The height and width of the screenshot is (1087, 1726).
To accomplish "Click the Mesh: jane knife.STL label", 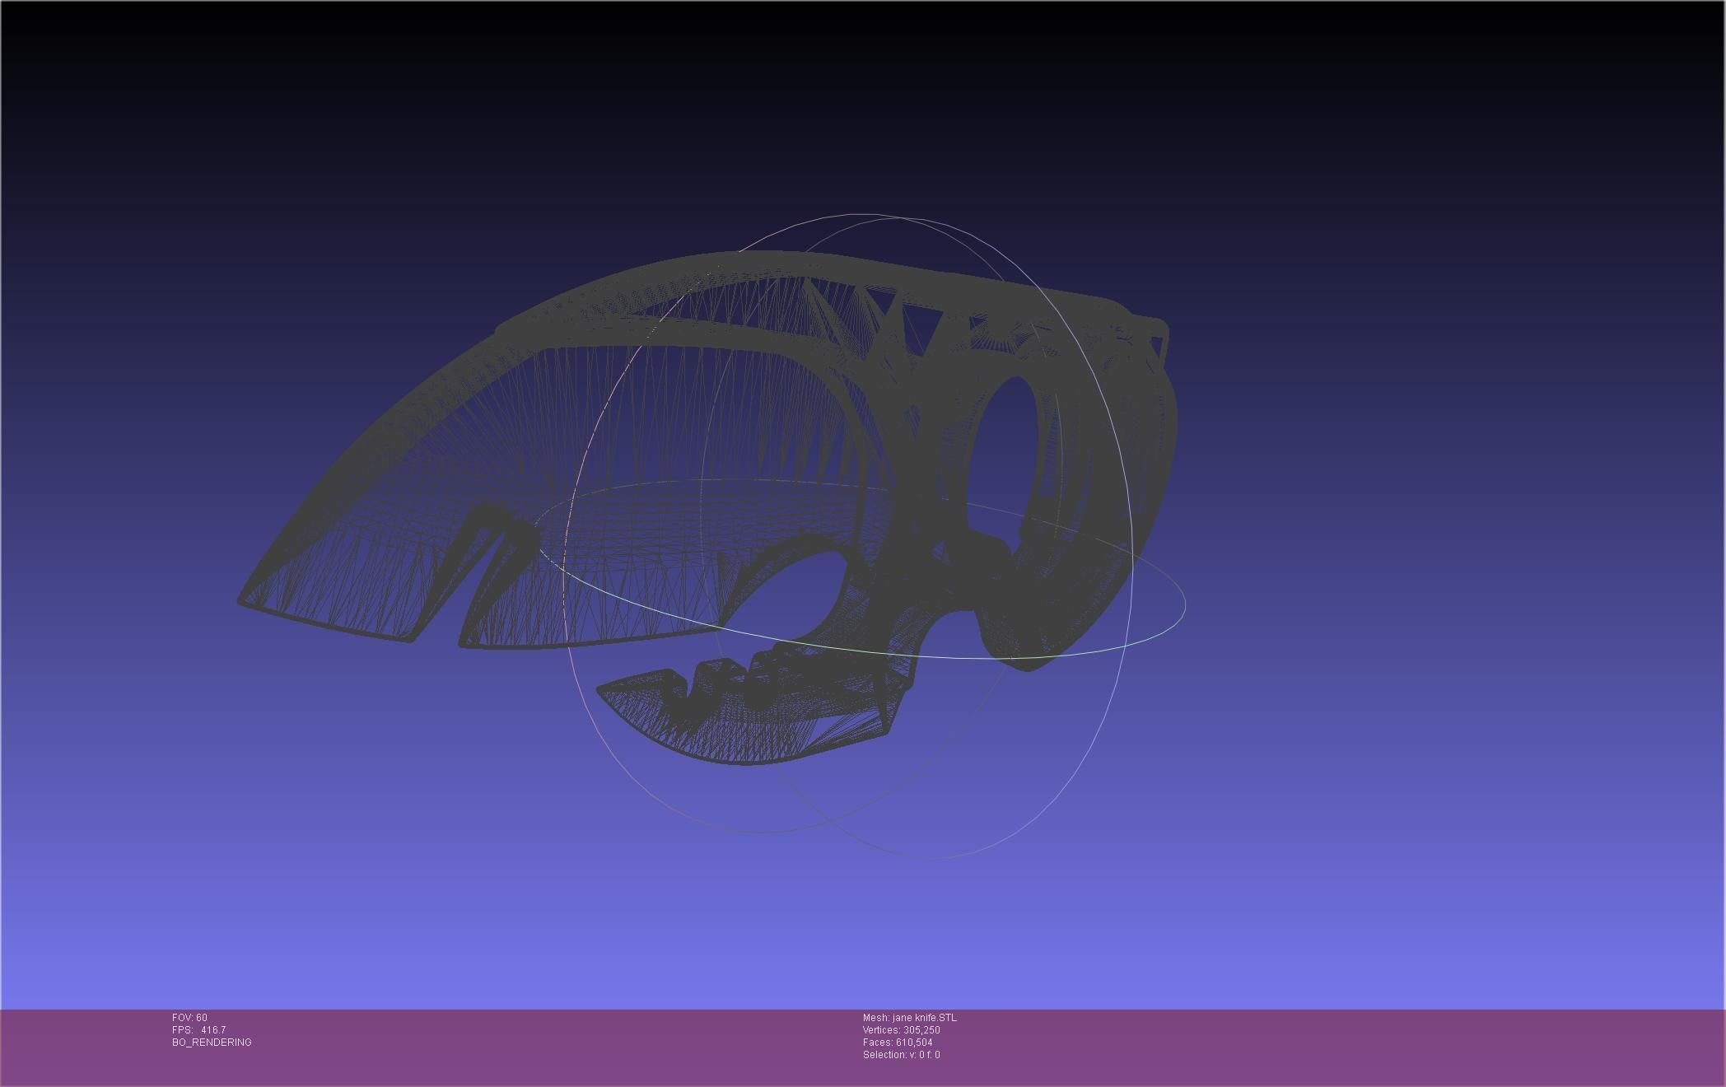I will (x=909, y=1018).
